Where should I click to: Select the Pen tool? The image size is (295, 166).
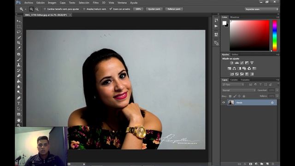coord(18,98)
